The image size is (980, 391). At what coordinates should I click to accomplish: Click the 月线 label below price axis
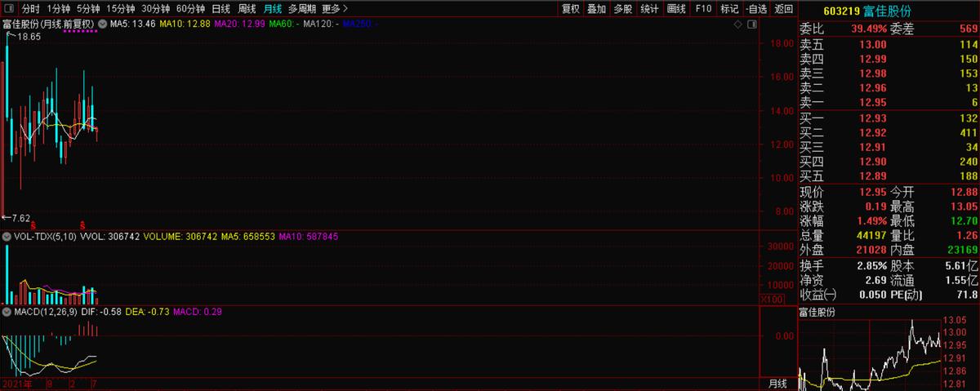[777, 383]
